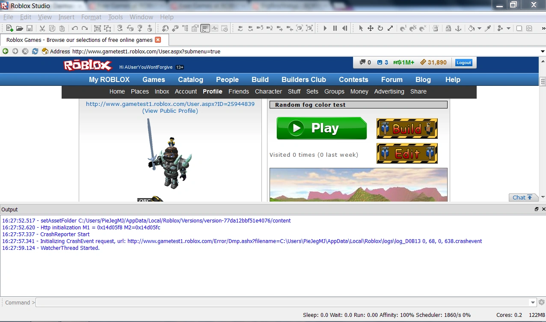The width and height of the screenshot is (546, 322).
Task: Click the web page vertical scrollbar
Action: click(543, 130)
